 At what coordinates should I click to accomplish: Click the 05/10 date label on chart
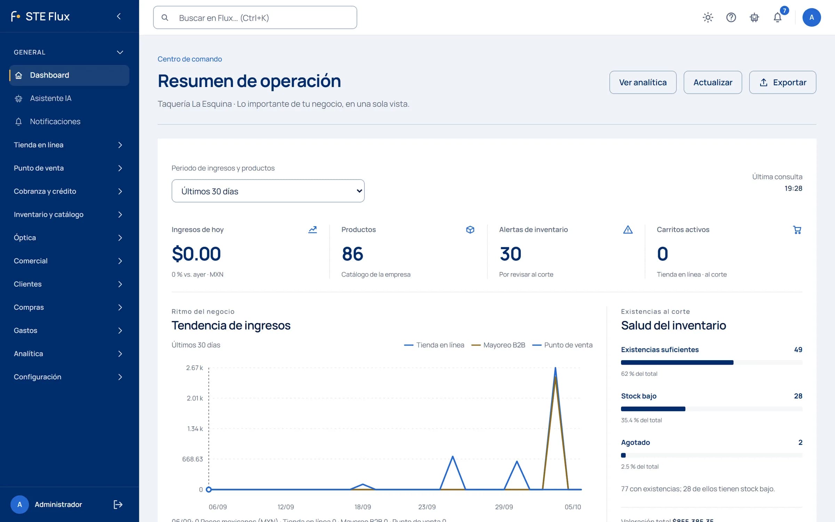pyautogui.click(x=573, y=507)
